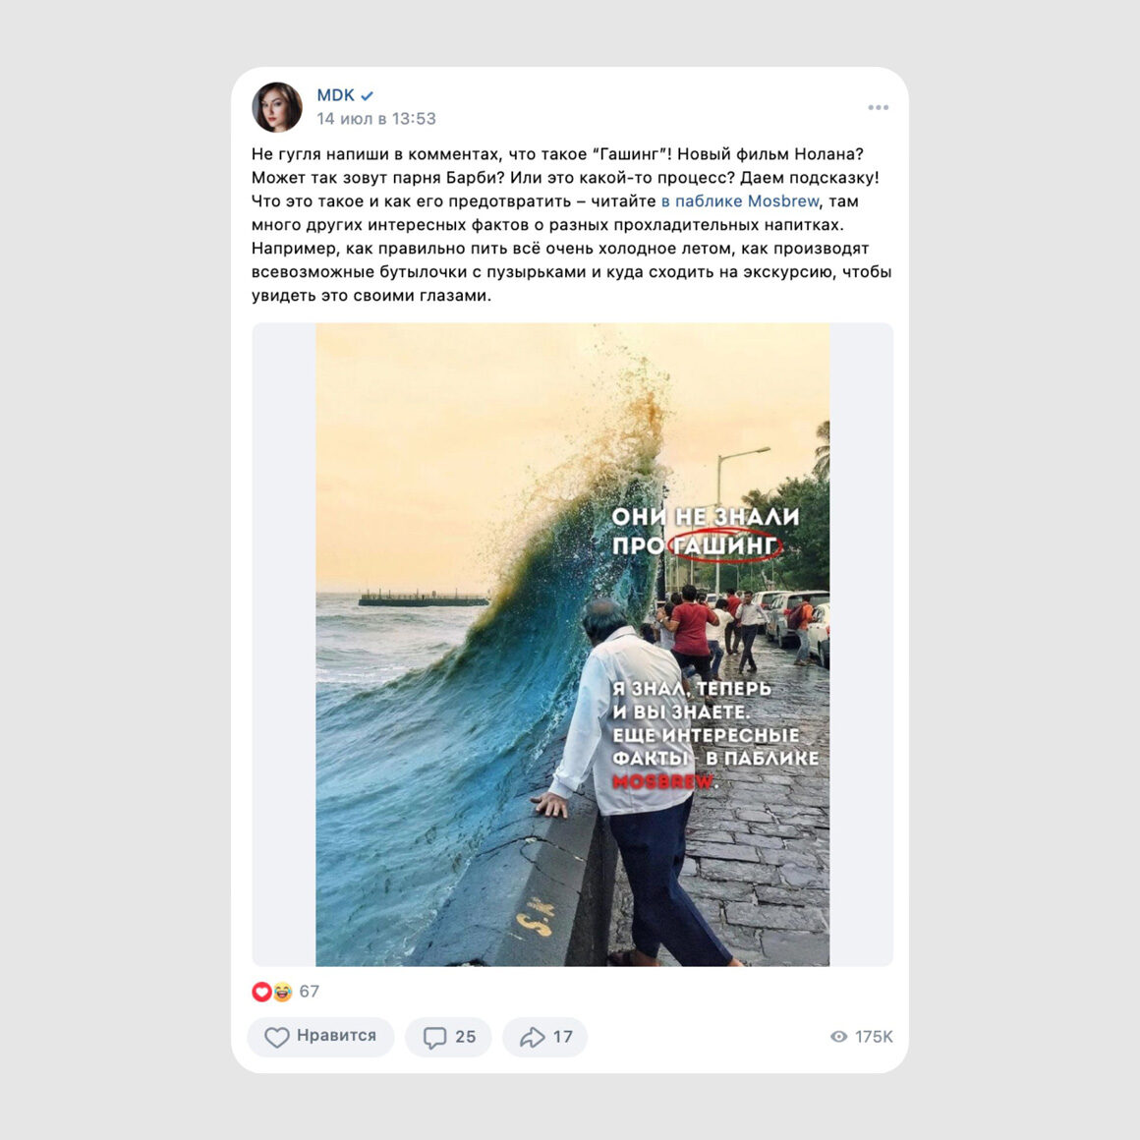Click the circled ГАШИНГ word in the image
Viewport: 1140px width, 1140px height.
pos(725,545)
